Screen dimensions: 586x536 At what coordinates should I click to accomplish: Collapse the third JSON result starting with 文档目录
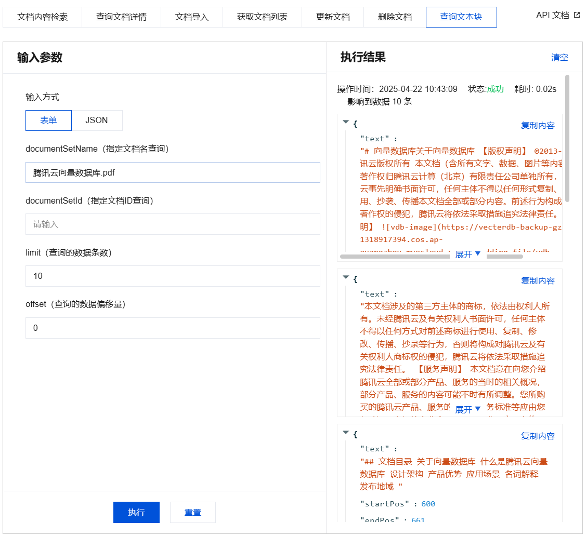[x=346, y=432]
